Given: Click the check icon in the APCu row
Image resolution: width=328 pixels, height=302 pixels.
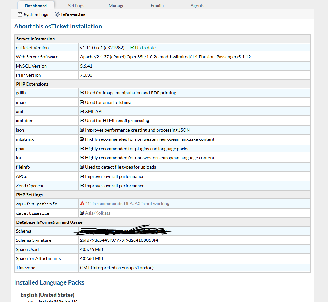Looking at the screenshot, I should tap(82, 176).
